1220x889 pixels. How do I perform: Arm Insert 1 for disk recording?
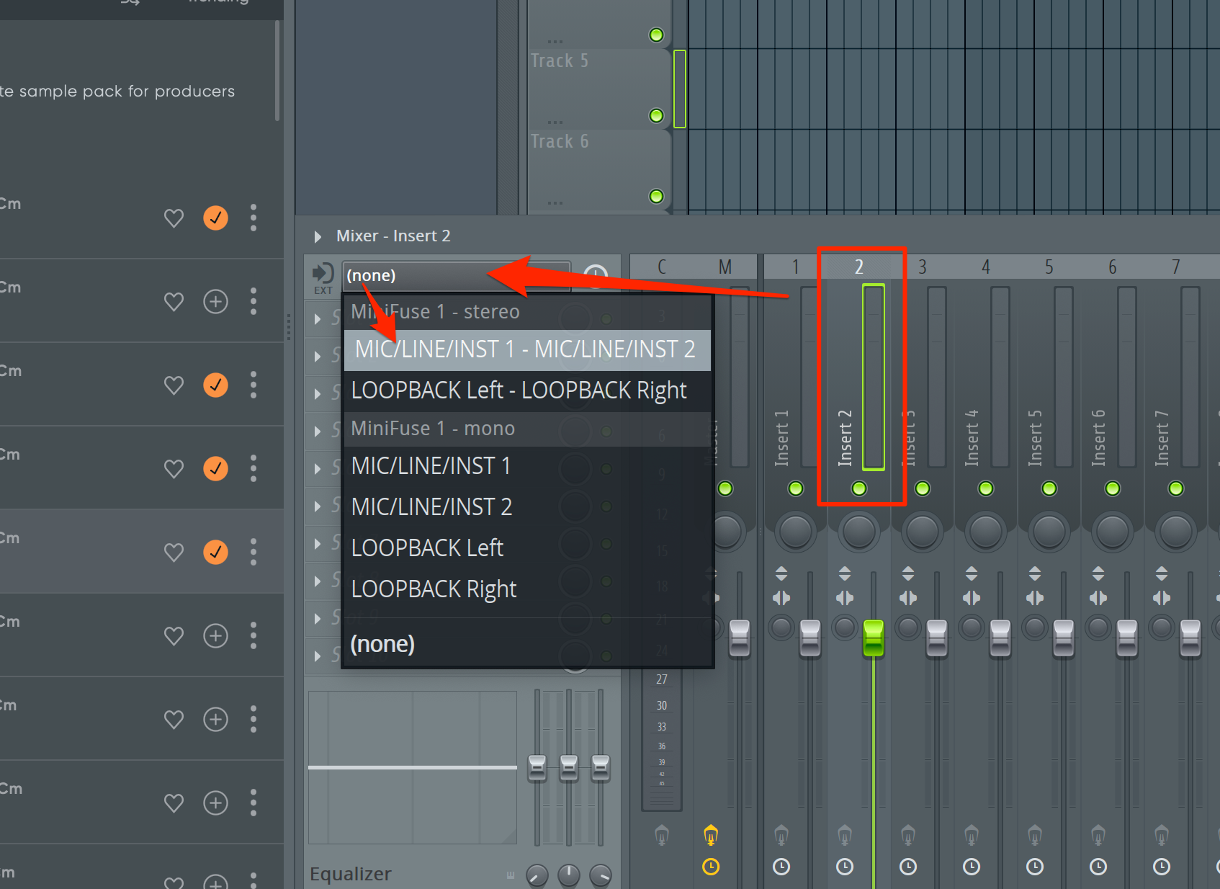[781, 836]
